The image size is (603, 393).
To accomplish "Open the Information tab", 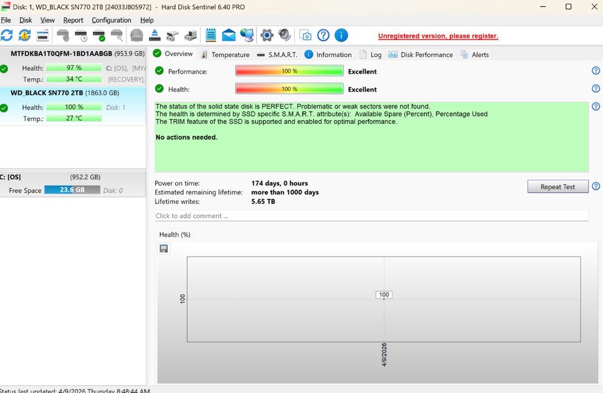I will tap(328, 55).
